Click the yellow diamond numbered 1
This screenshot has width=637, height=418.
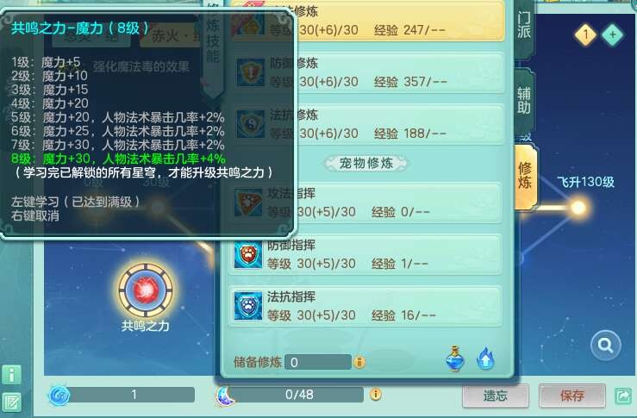click(585, 35)
